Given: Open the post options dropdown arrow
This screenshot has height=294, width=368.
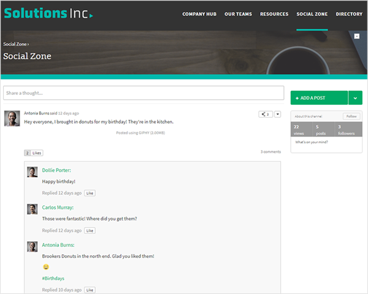Looking at the screenshot, I should pyautogui.click(x=277, y=114).
